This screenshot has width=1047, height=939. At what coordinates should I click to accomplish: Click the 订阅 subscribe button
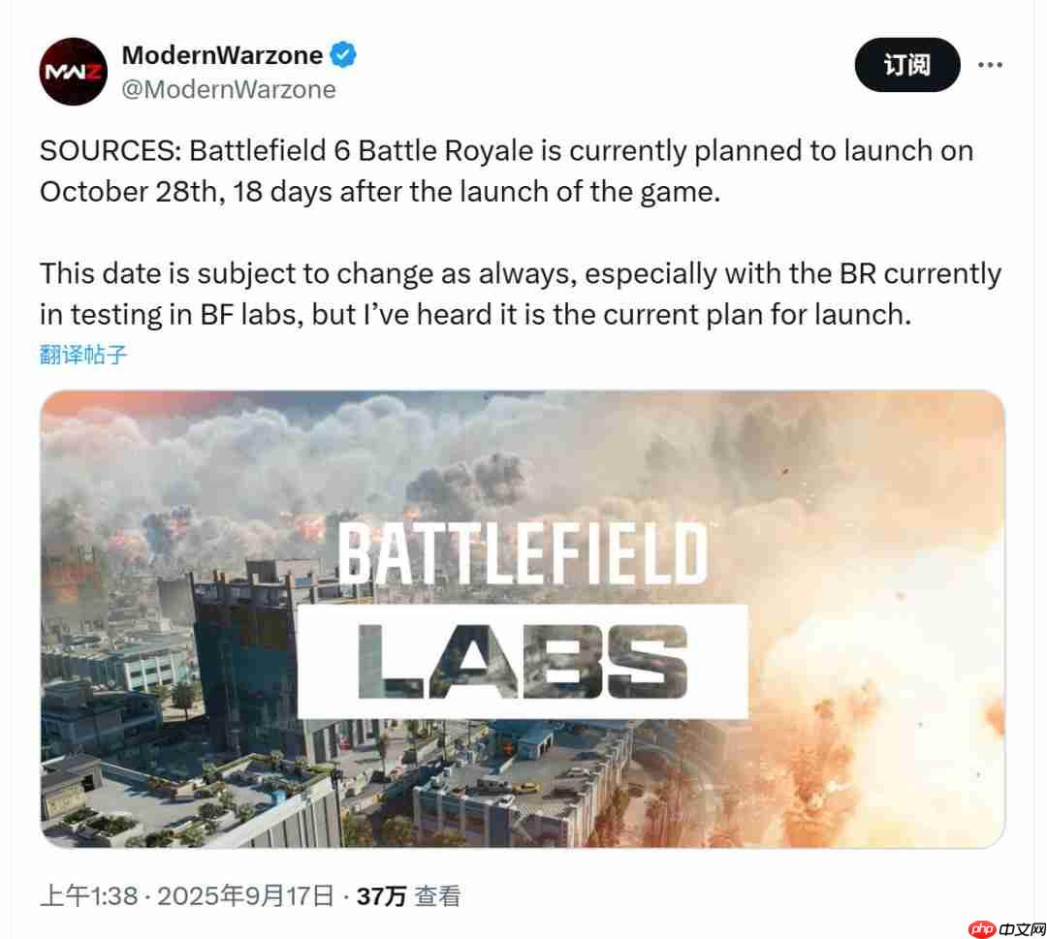[x=906, y=65]
